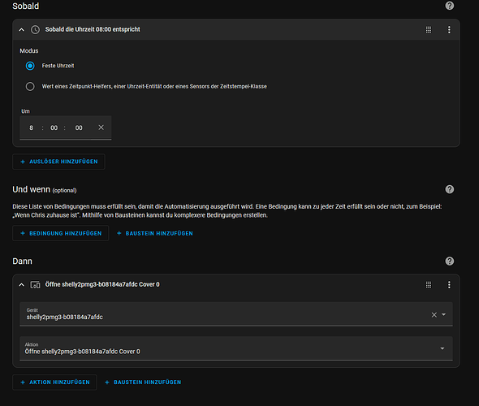Clear the time field with the X icon
Screen dimensions: 479x406
tap(101, 127)
